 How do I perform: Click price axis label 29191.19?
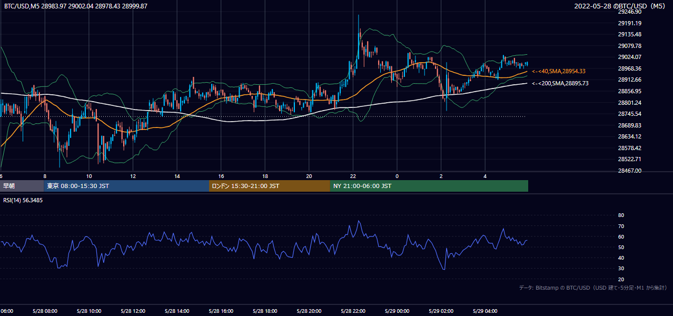pos(629,23)
